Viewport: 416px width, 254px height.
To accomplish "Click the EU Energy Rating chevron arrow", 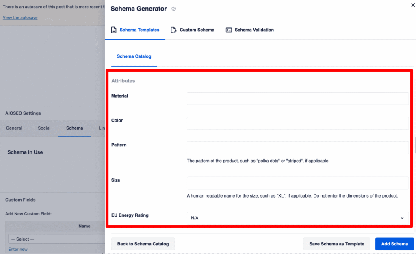I will 402,218.
